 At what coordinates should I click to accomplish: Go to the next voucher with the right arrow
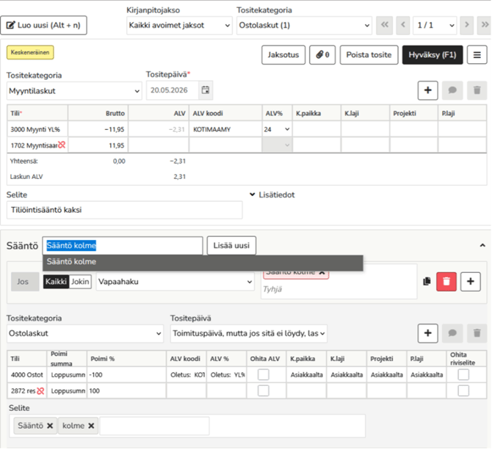click(467, 25)
